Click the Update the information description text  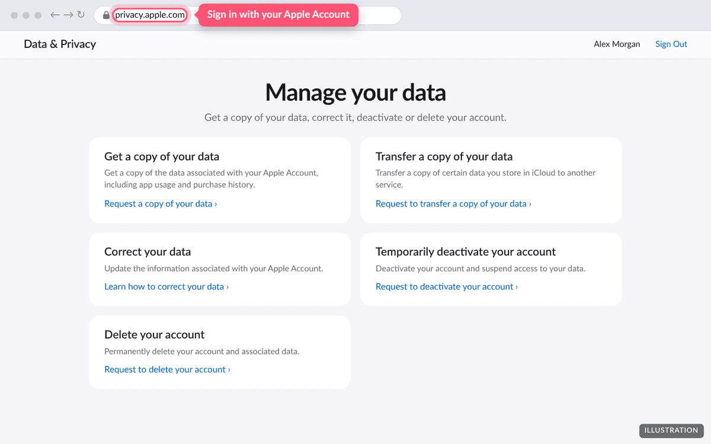(214, 268)
